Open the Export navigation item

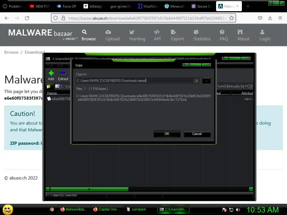177,35
